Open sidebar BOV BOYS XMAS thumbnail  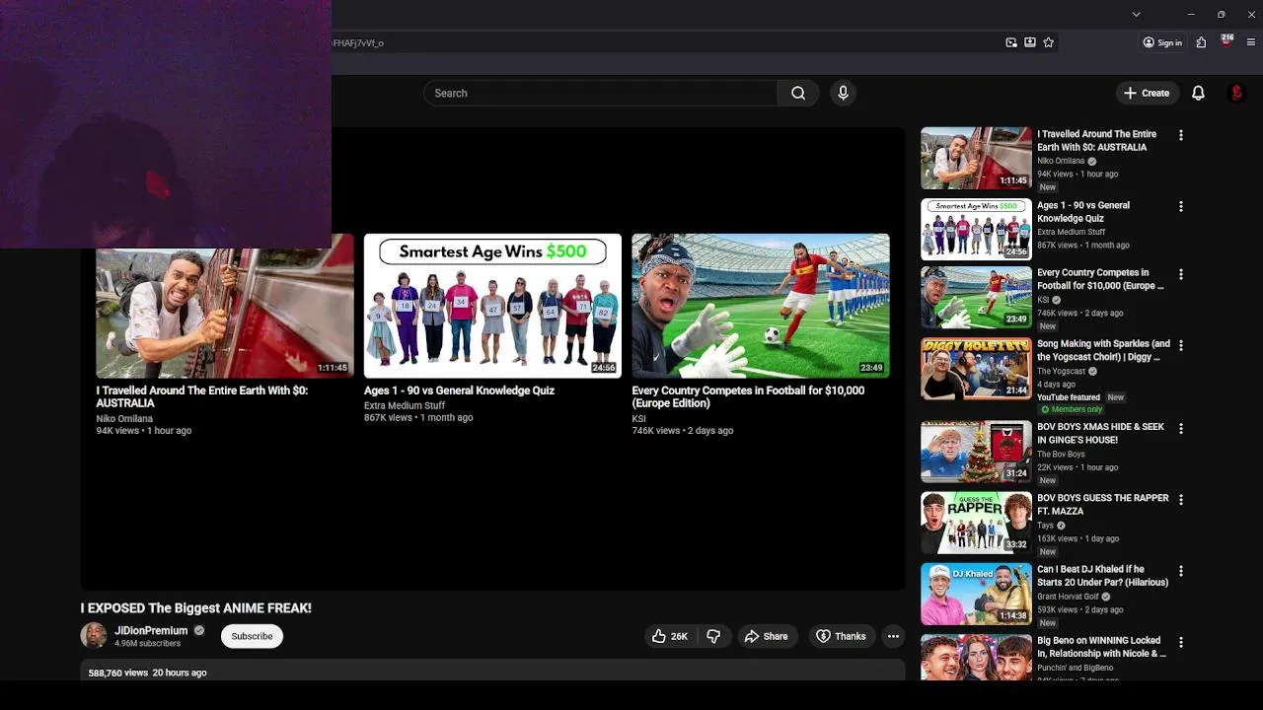pyautogui.click(x=976, y=452)
